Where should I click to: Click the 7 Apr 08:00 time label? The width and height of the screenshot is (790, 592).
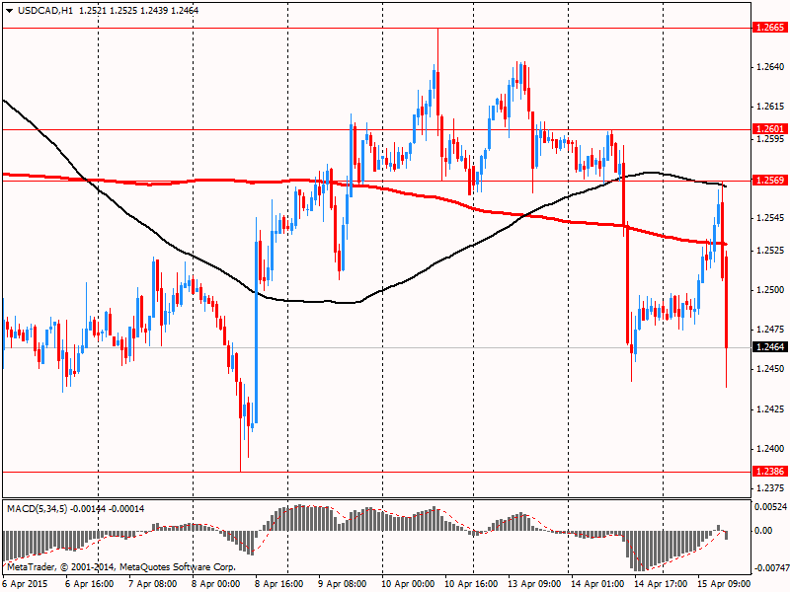click(153, 584)
